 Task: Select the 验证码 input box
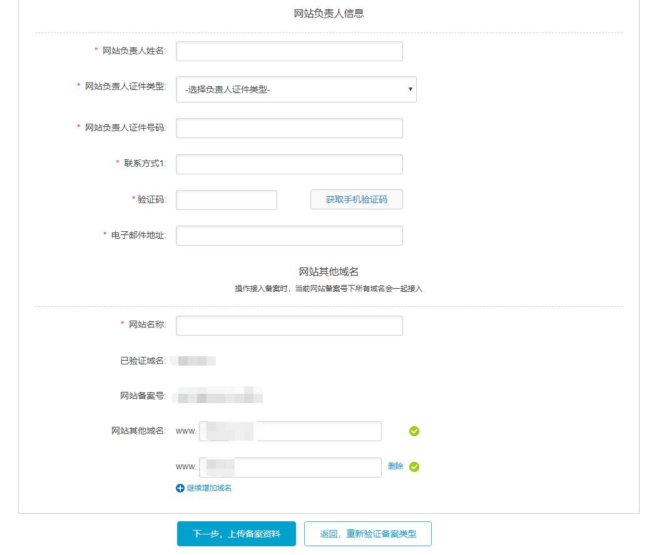point(226,199)
